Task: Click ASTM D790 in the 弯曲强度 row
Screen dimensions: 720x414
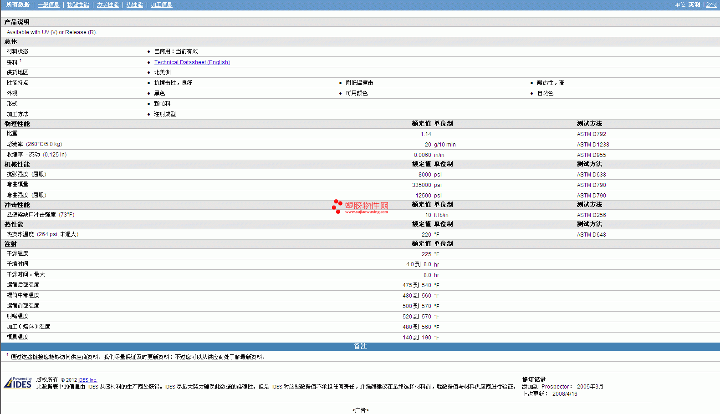Action: point(591,196)
